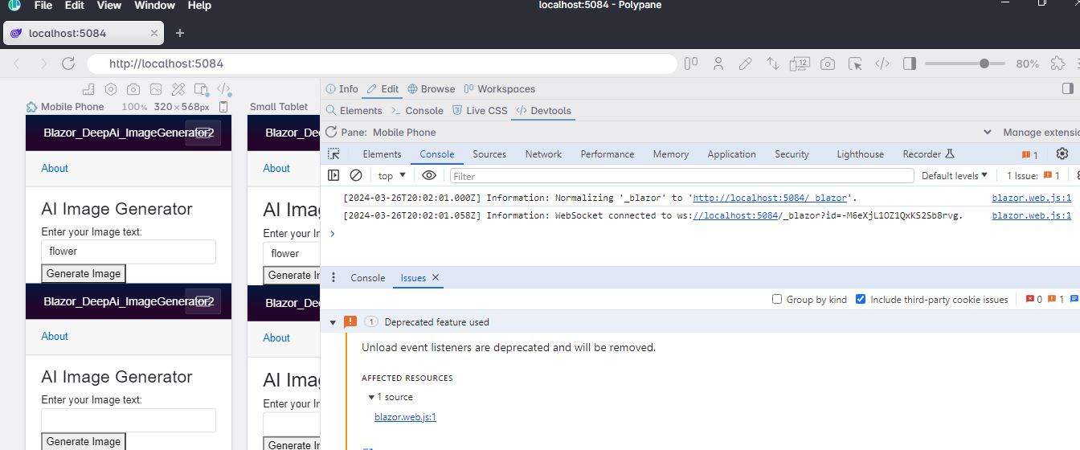Clear the console with the ban icon

pyautogui.click(x=356, y=175)
